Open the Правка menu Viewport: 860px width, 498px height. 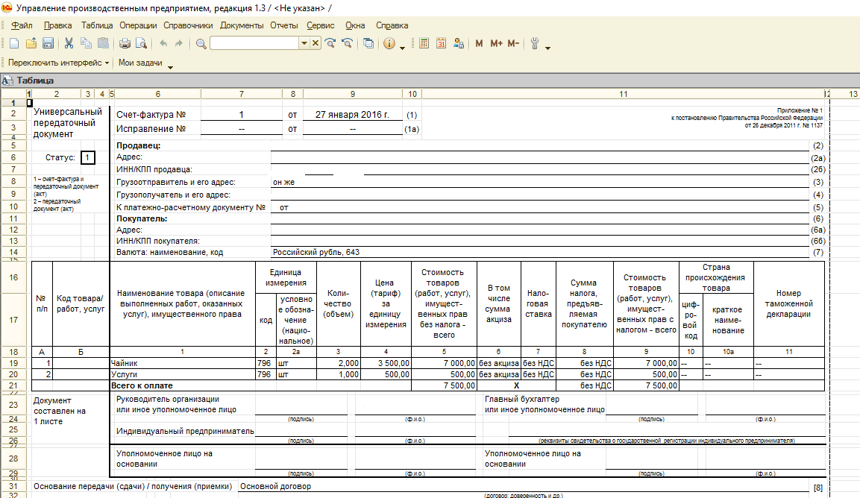click(57, 25)
